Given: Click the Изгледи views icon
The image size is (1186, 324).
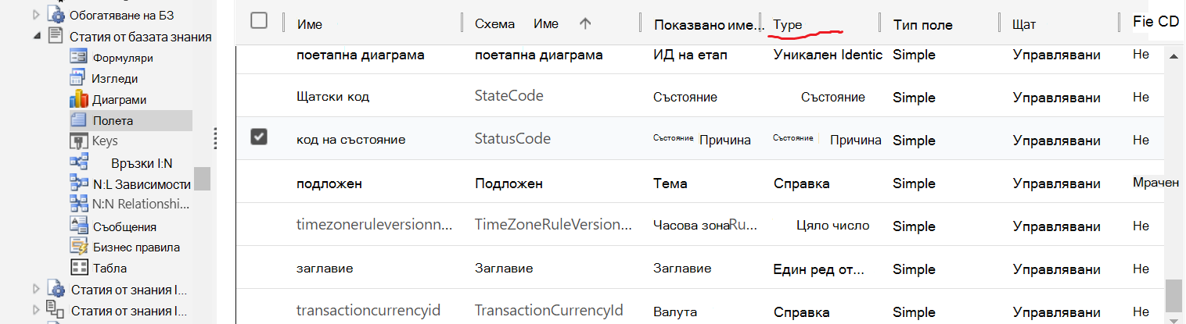Looking at the screenshot, I should tap(77, 78).
